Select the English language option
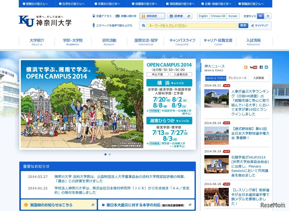Image resolution: width=289 pixels, height=211 pixels. tap(203, 16)
